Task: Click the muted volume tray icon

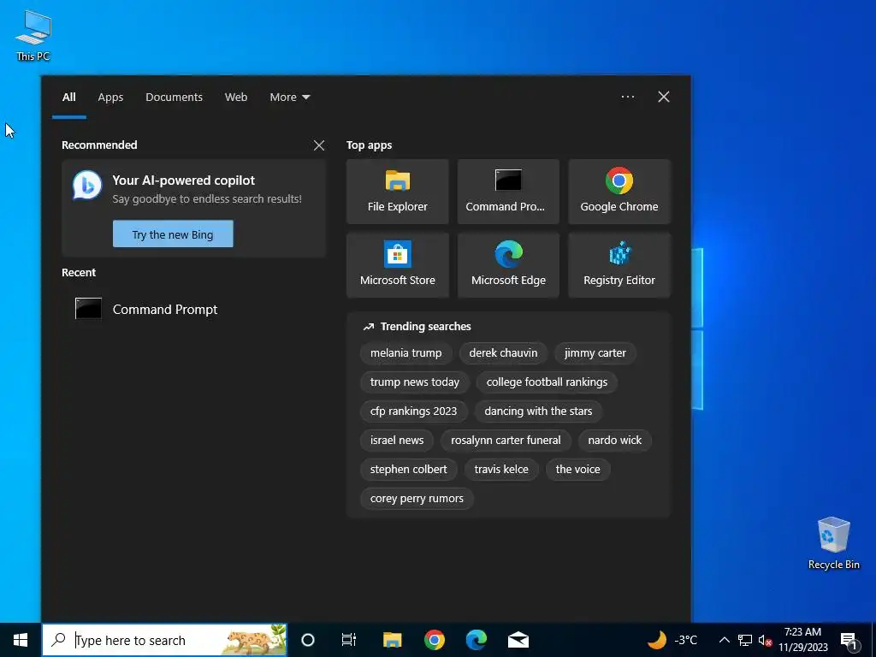Action: coord(765,640)
